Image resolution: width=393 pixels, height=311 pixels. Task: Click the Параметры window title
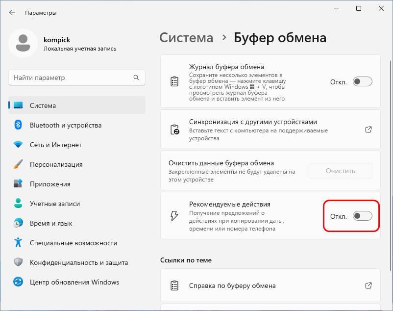tap(41, 13)
